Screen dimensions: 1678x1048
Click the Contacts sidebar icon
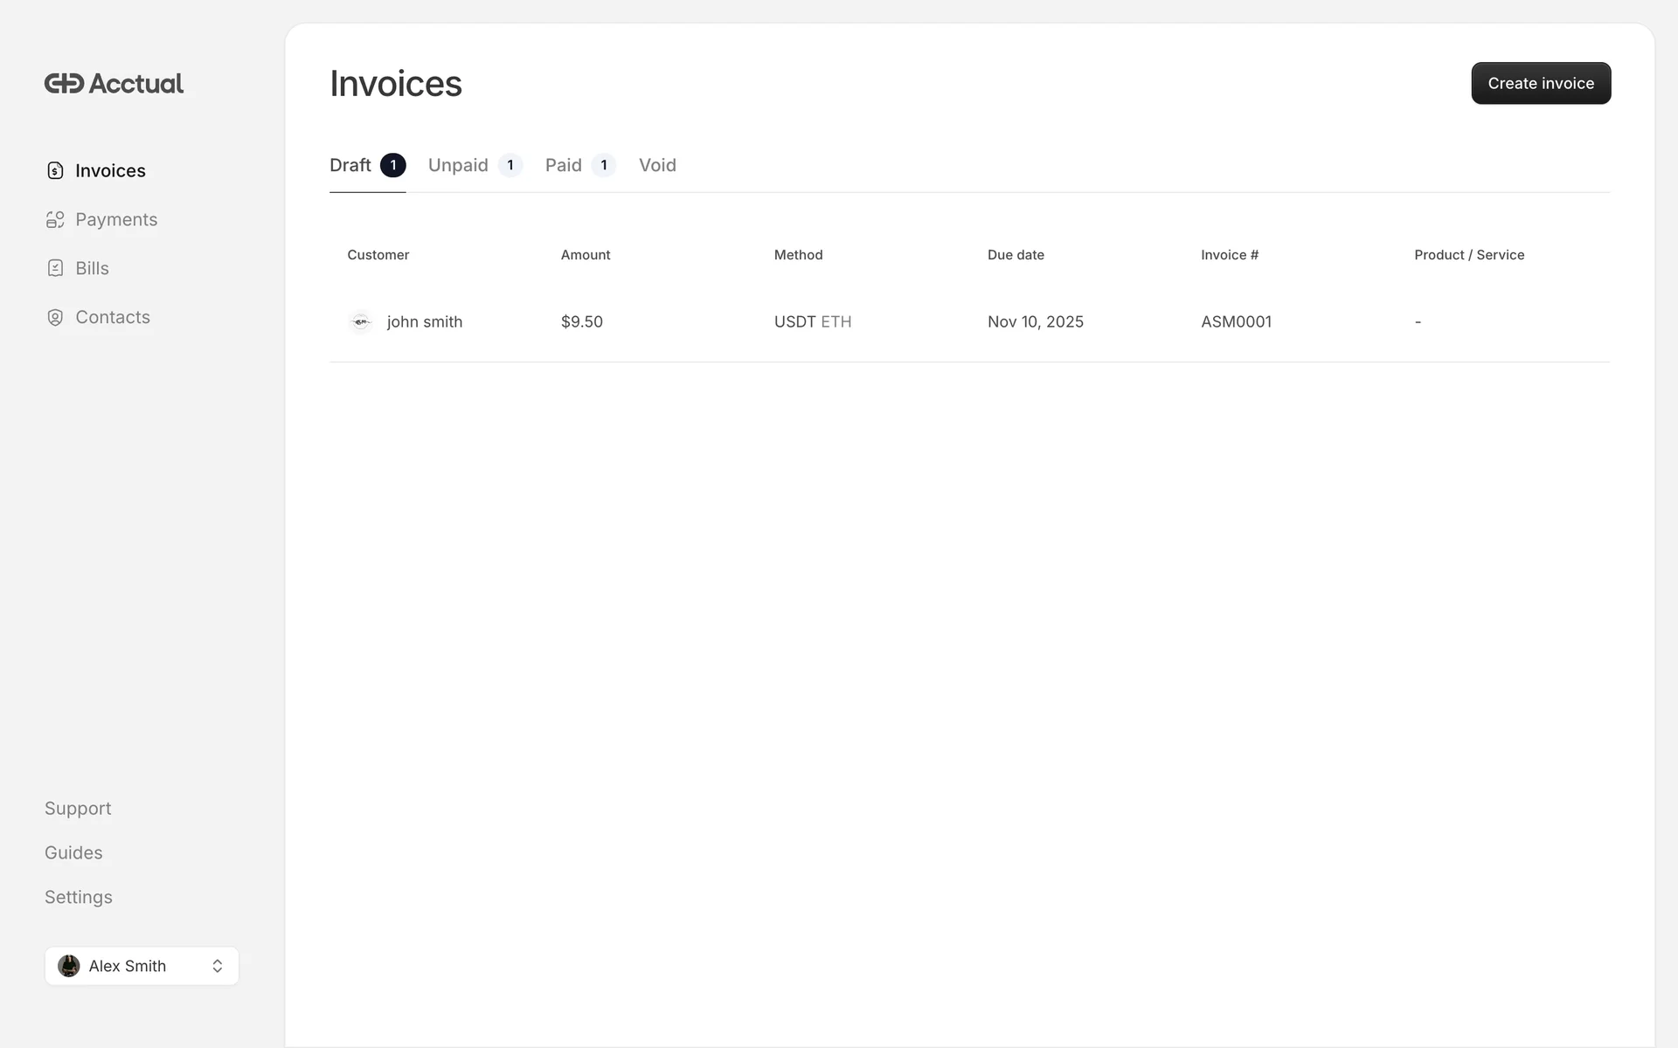pos(55,317)
